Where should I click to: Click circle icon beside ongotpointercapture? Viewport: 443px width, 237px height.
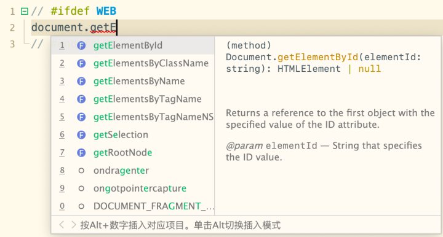tap(81, 188)
